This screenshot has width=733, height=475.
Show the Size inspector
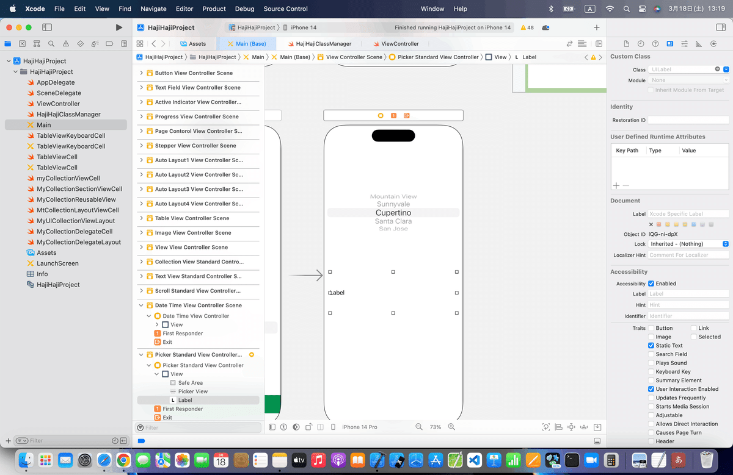pyautogui.click(x=699, y=44)
